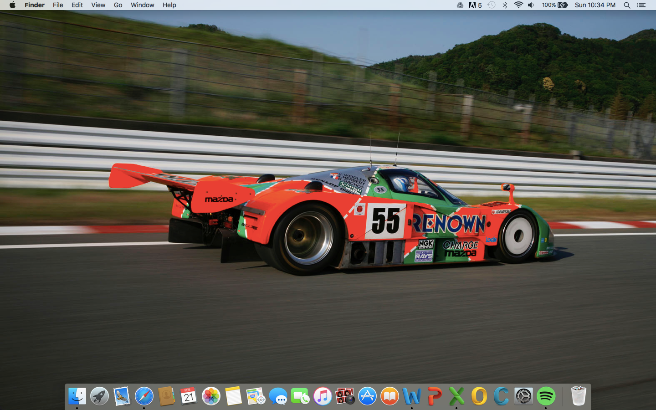
Task: Open Messages speech bubble in Dock
Action: [278, 396]
